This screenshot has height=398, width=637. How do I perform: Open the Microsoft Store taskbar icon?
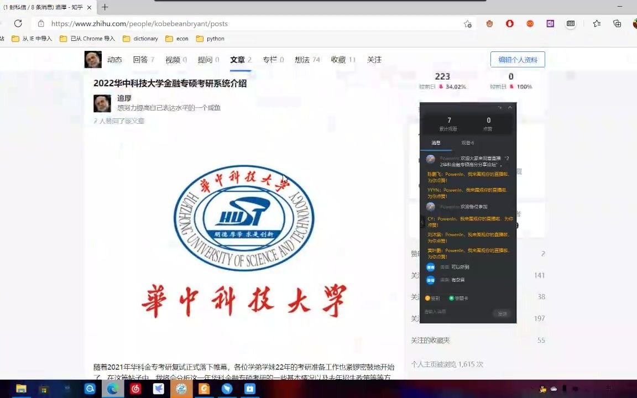click(44, 390)
